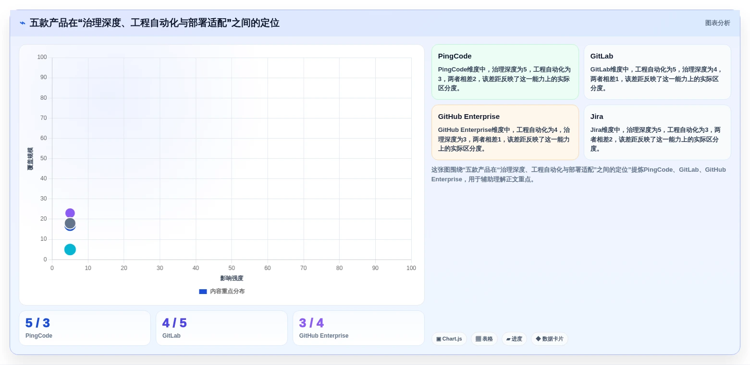Select the 4 / 5 GitLab stat card
The height and width of the screenshot is (365, 750).
click(x=221, y=328)
